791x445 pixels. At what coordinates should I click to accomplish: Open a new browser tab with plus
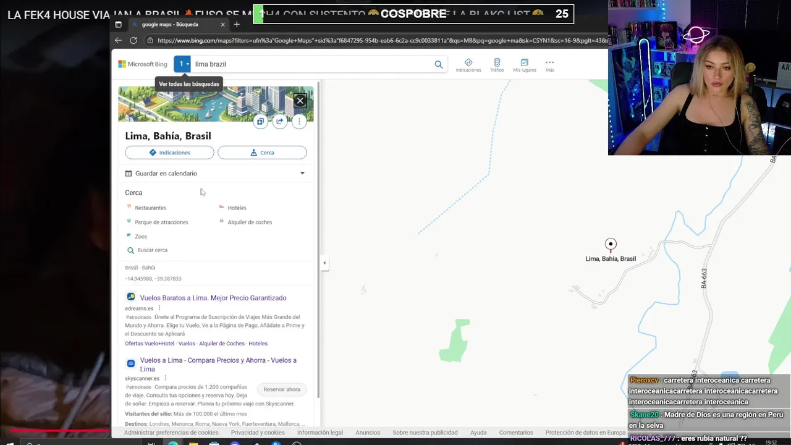click(x=237, y=24)
